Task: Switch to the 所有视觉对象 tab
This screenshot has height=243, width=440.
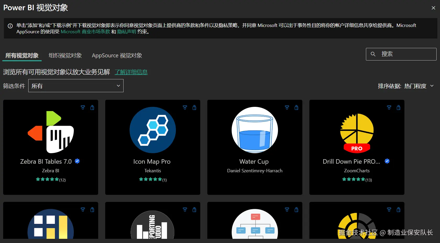Action: (22, 56)
